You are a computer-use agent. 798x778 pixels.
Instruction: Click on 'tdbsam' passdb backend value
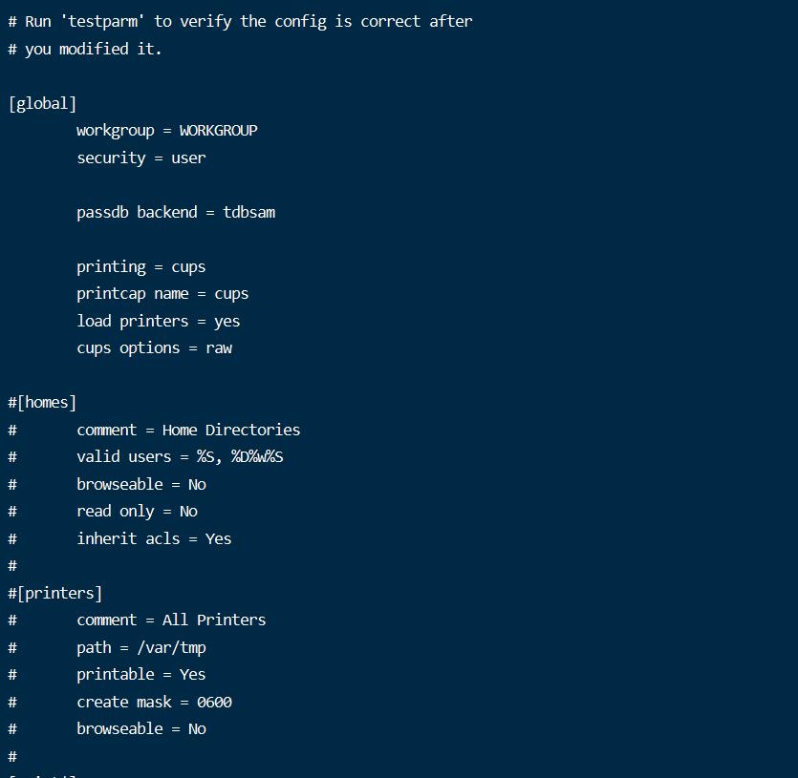coord(248,212)
